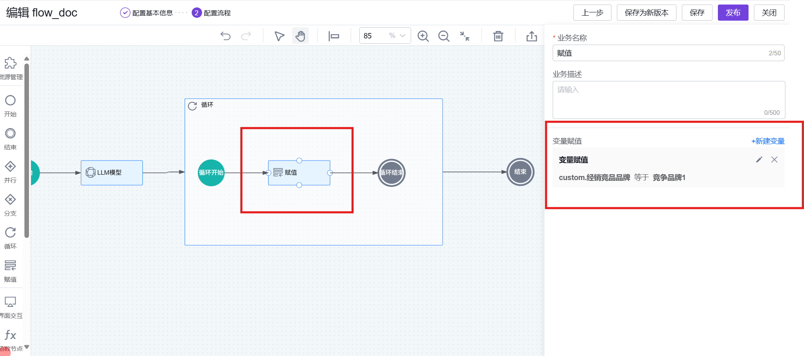Click the align left icon
Viewport: 804px width, 356px height.
click(334, 36)
